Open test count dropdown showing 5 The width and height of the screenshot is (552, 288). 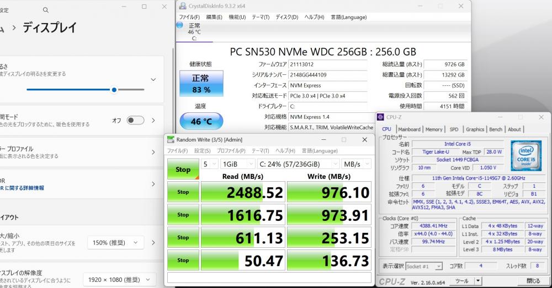(209, 164)
